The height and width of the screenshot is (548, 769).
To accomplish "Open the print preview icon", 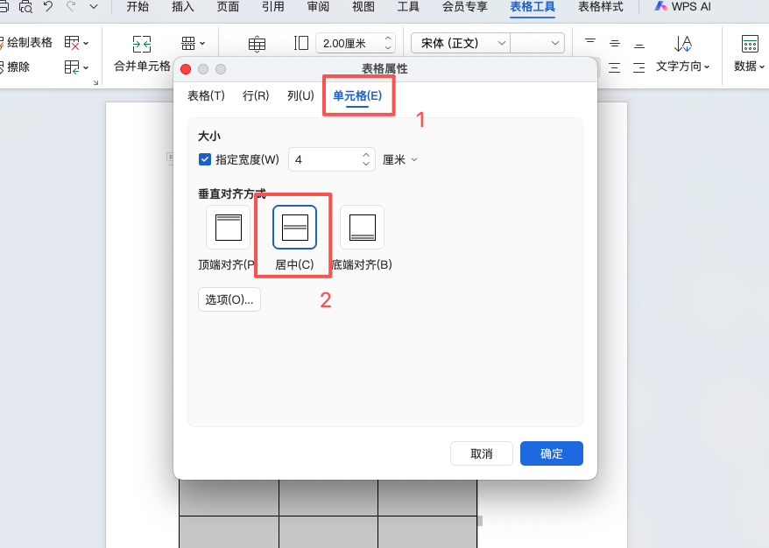I will tap(25, 6).
